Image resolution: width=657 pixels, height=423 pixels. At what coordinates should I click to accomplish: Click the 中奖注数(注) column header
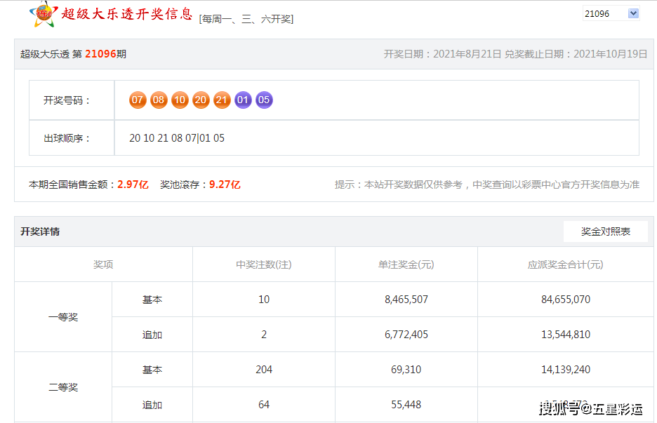(263, 264)
